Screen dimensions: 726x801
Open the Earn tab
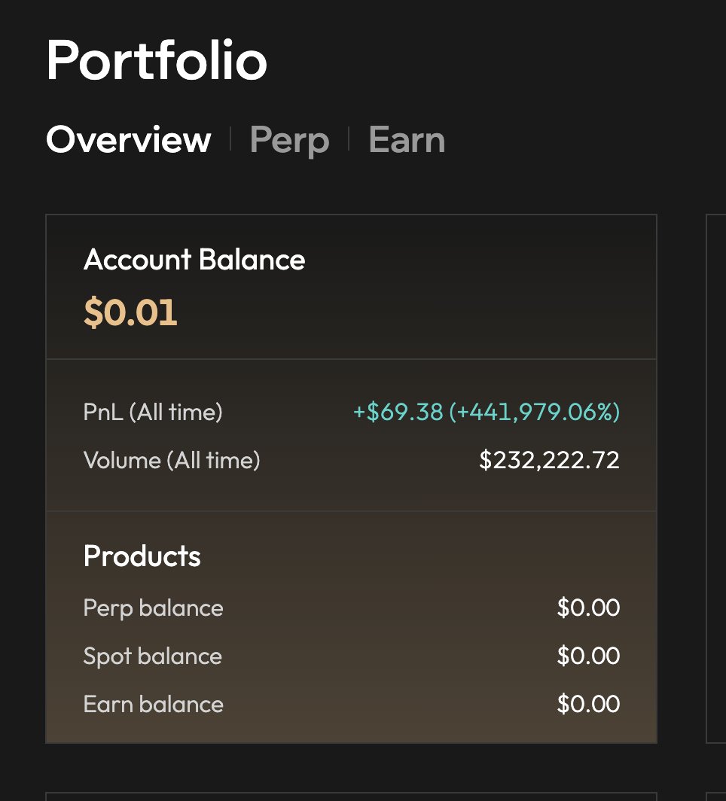coord(407,139)
